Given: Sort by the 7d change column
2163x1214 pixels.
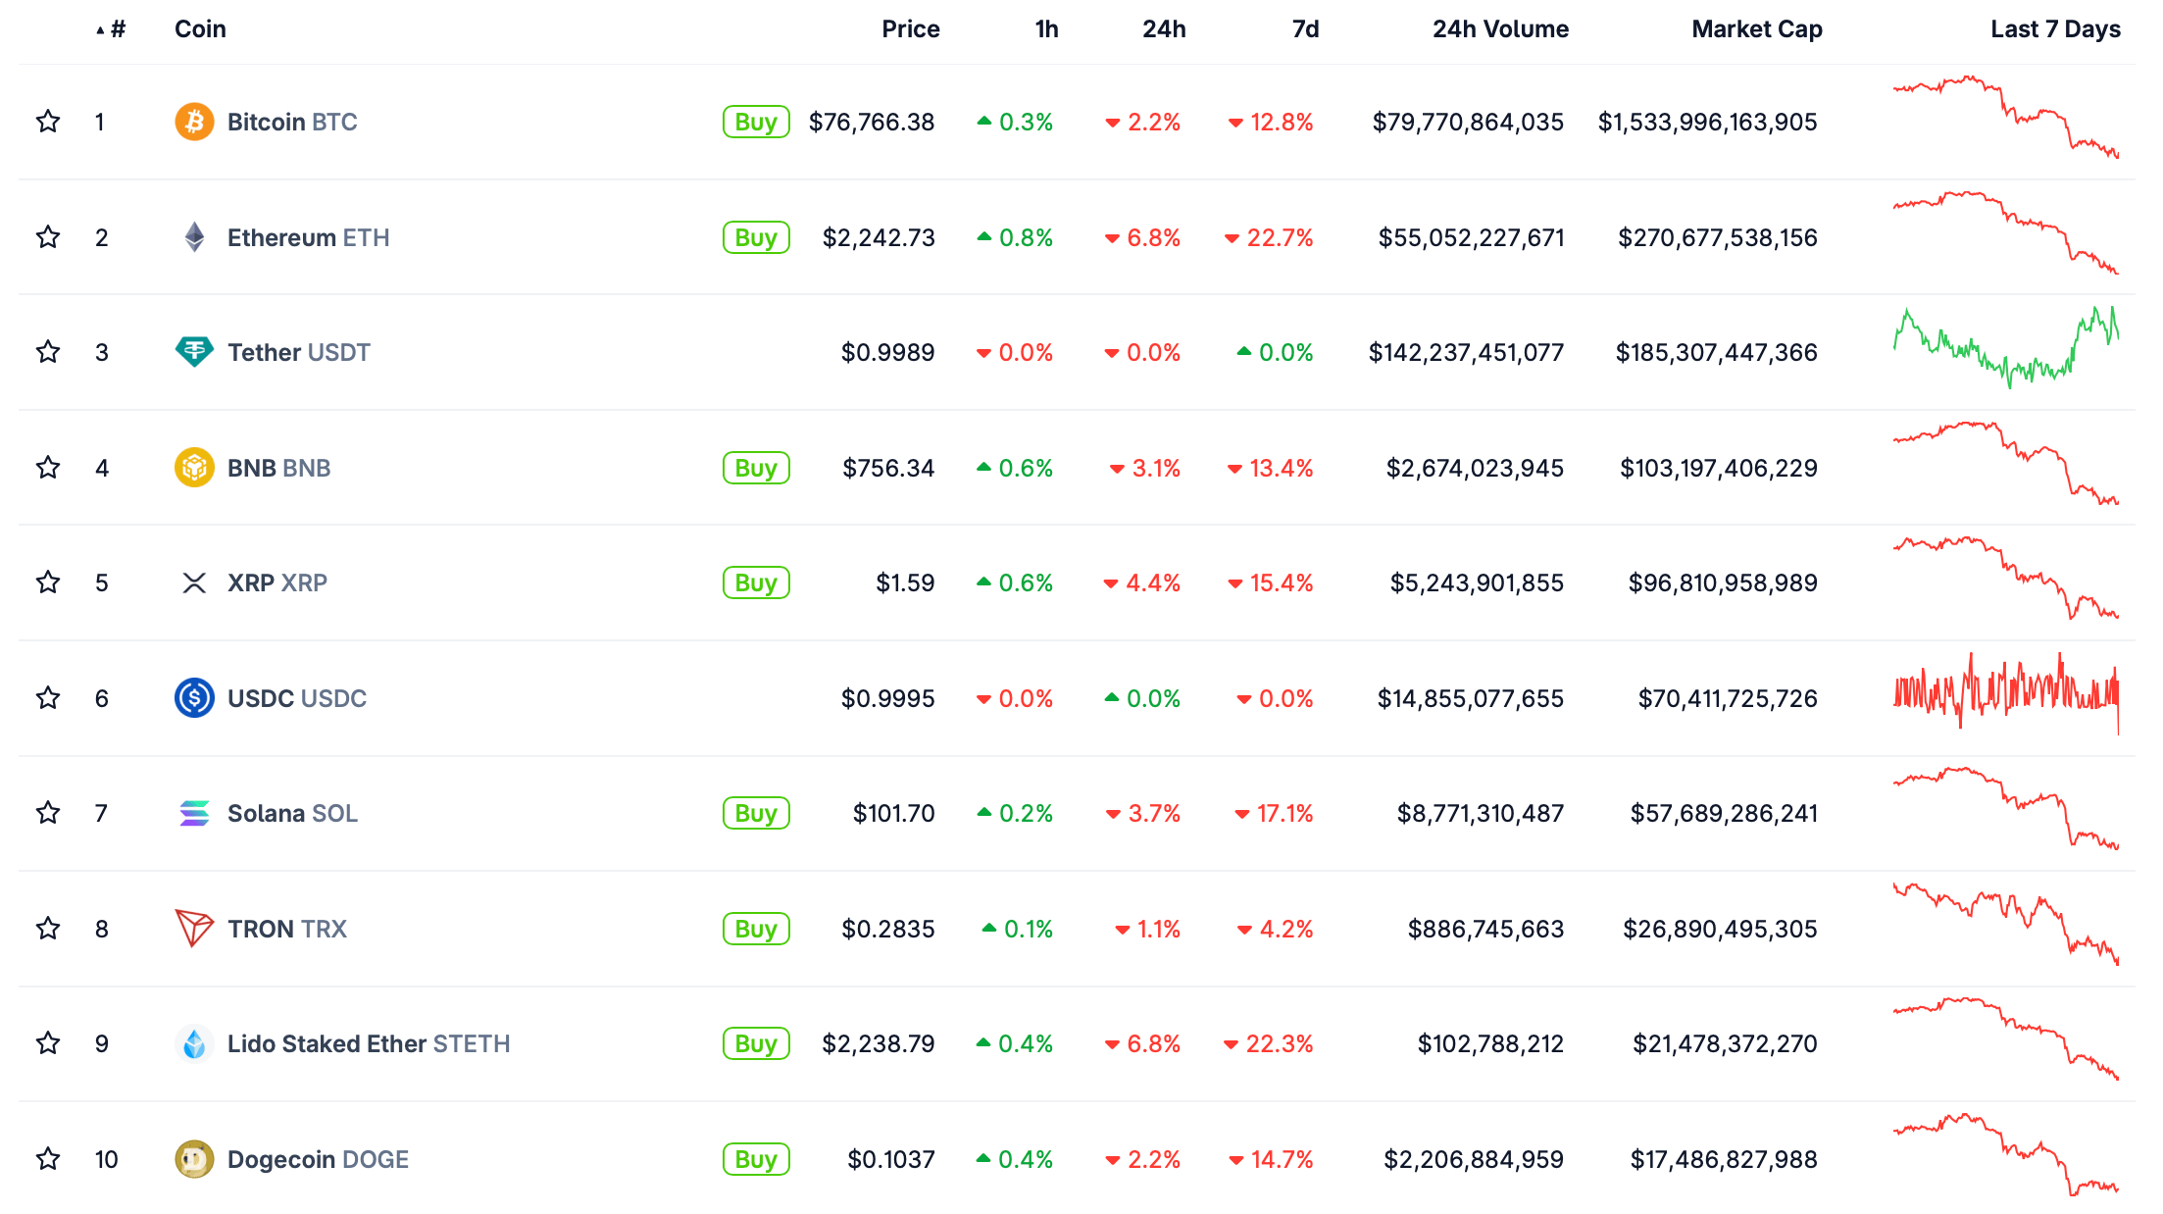Looking at the screenshot, I should (x=1304, y=29).
